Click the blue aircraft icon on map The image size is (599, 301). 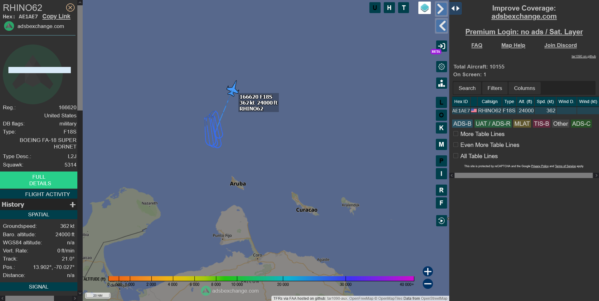point(233,89)
